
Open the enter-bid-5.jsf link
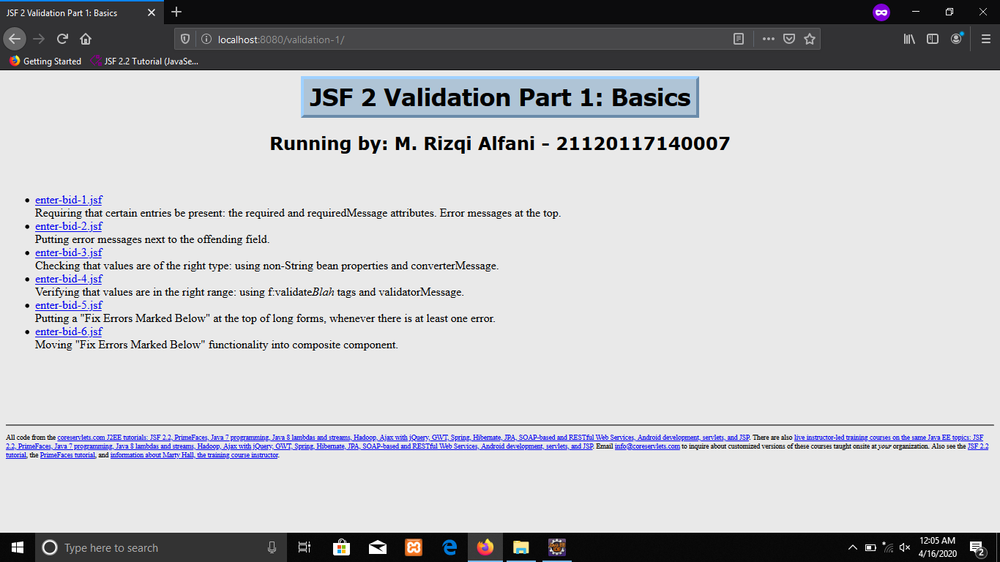69,305
